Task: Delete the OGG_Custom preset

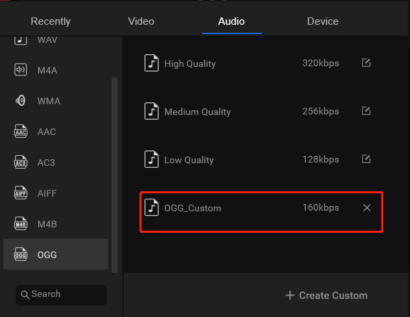Action: [367, 207]
